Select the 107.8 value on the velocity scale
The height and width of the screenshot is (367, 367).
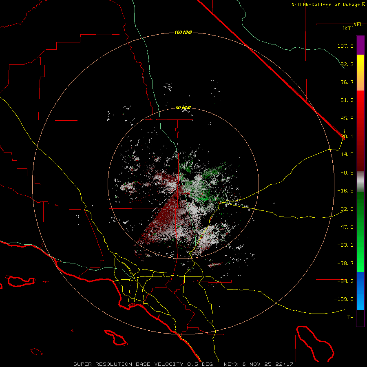pyautogui.click(x=345, y=46)
